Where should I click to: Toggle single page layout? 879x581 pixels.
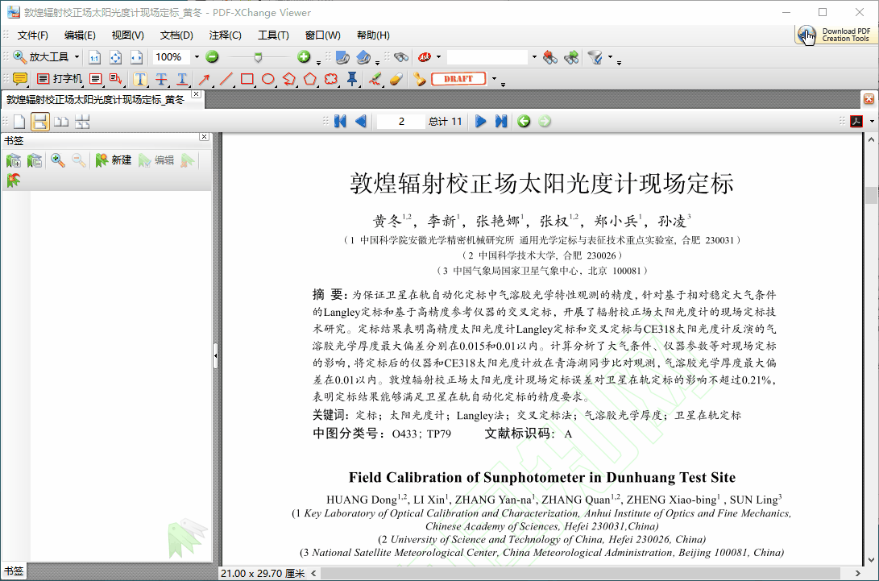(19, 122)
